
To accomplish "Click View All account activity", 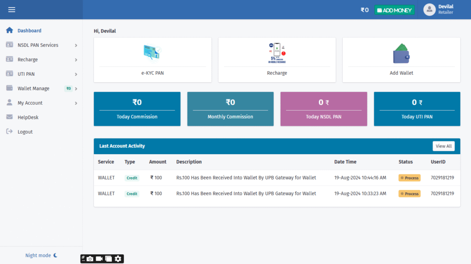I will point(443,146).
